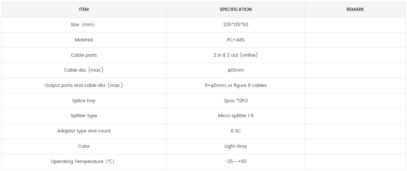407x171 pixels.
Task: Click the φ10mm specification value
Action: [x=236, y=70]
